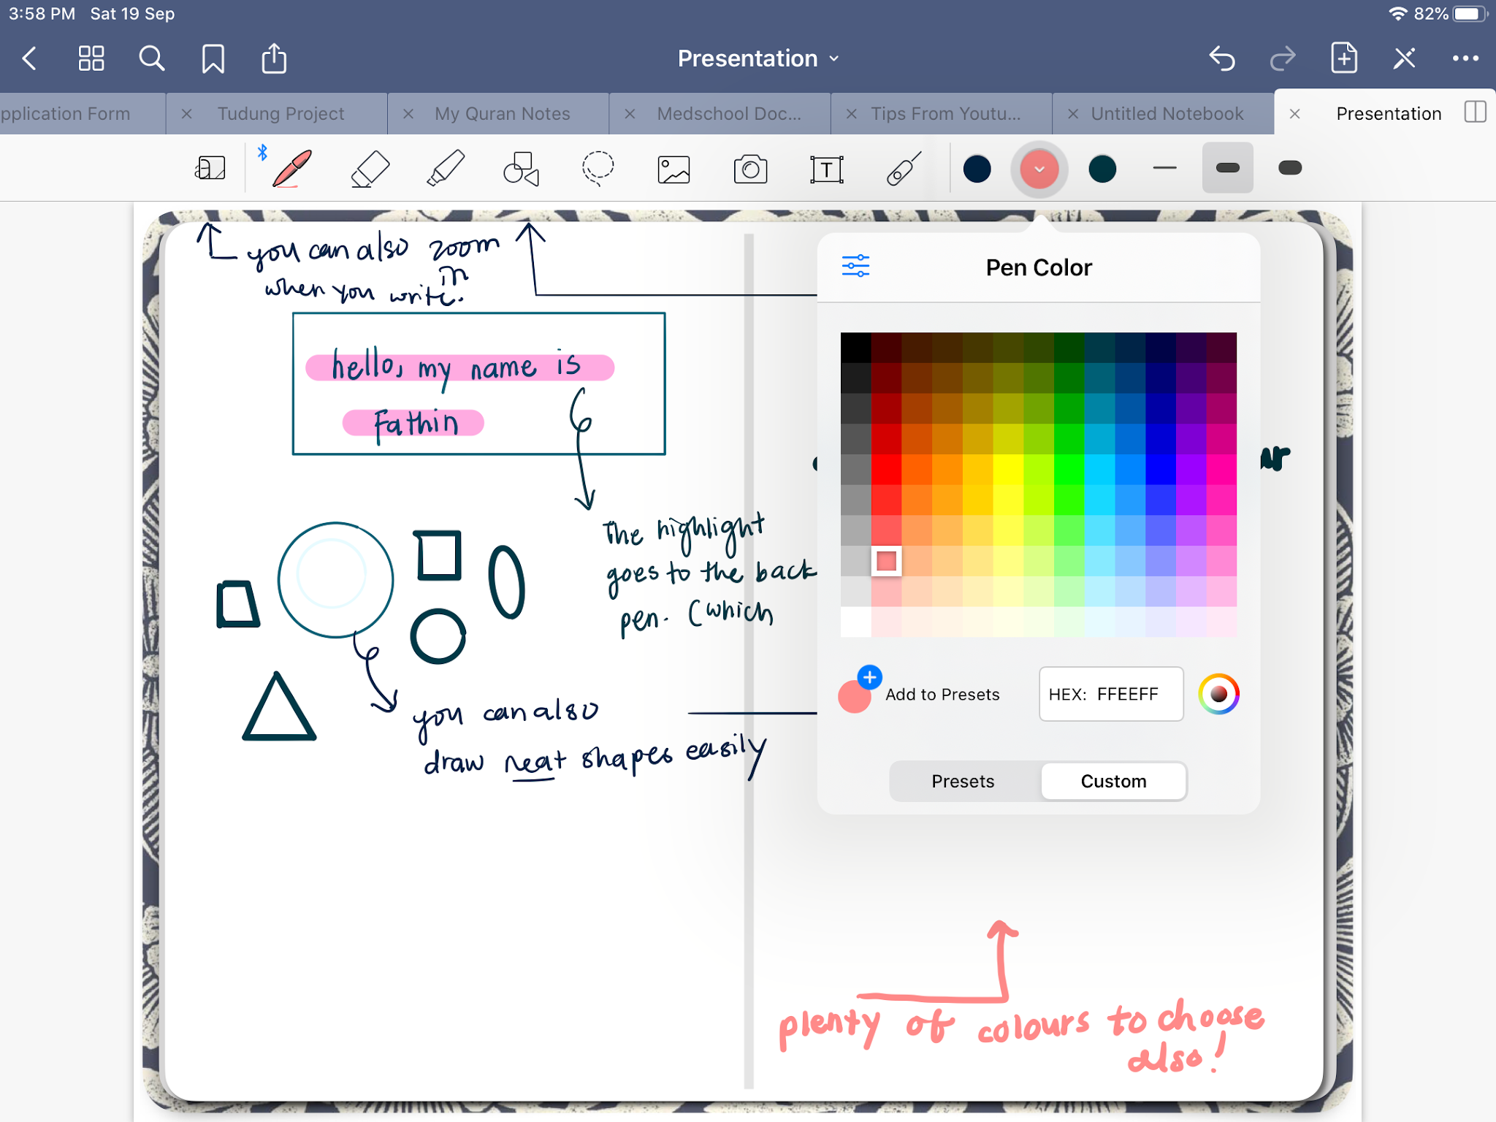This screenshot has width=1496, height=1122.
Task: Switch to the My Quran Notes tab
Action: [502, 114]
